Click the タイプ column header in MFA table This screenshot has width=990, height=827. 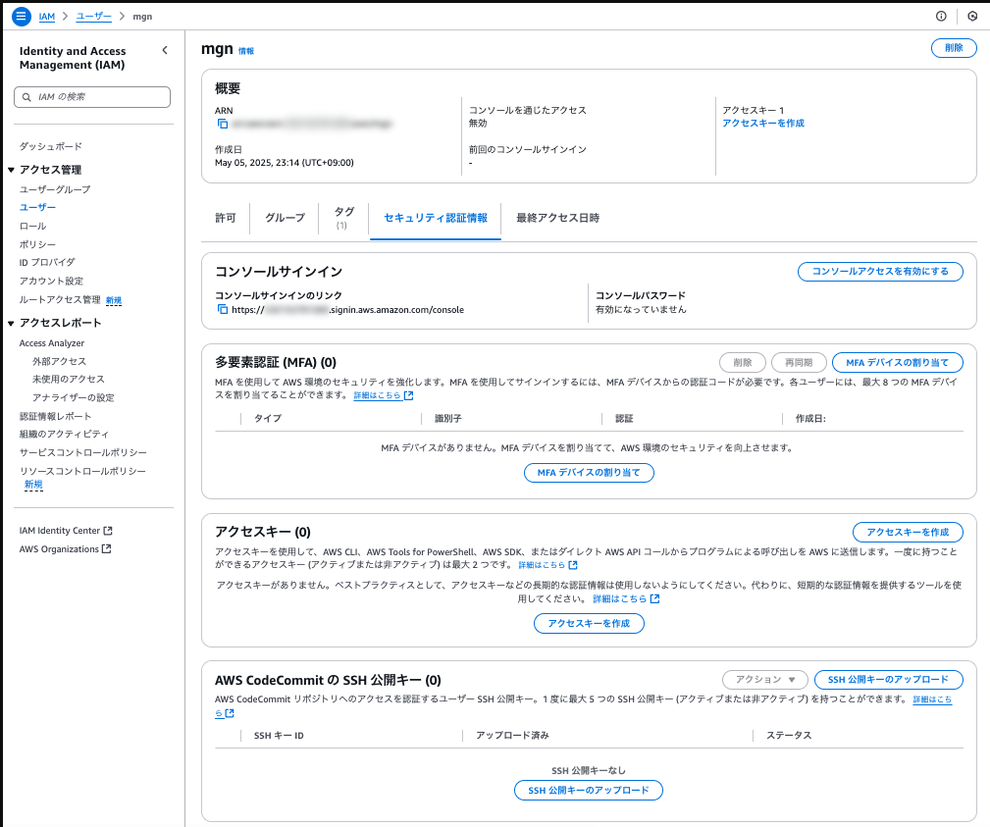click(x=268, y=418)
